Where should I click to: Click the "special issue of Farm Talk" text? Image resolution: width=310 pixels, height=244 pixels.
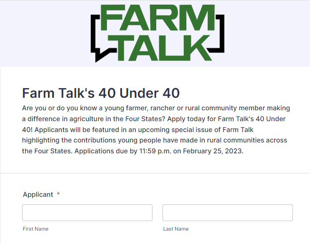point(212,130)
